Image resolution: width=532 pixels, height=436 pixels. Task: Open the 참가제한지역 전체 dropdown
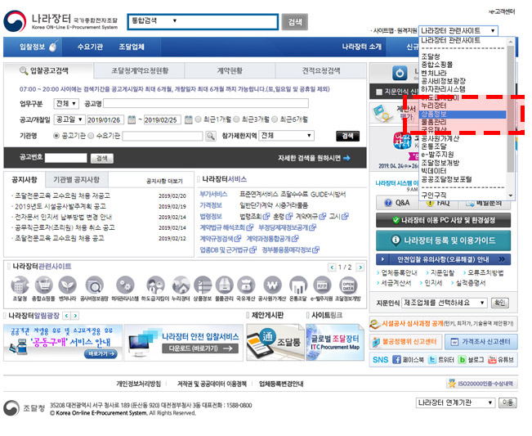pyautogui.click(x=286, y=136)
